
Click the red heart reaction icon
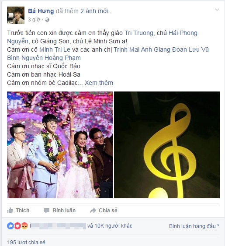click(17, 226)
